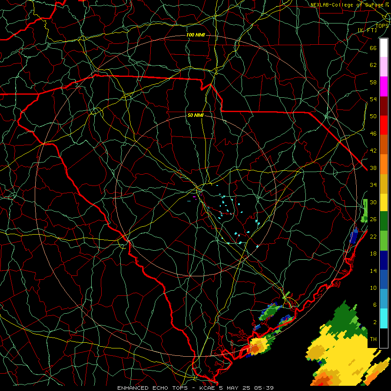Viewport: 391px width, 391px height.
Task: Click the Enhanced Echo Tops KCAE timestamp caption
Action: coord(195,388)
